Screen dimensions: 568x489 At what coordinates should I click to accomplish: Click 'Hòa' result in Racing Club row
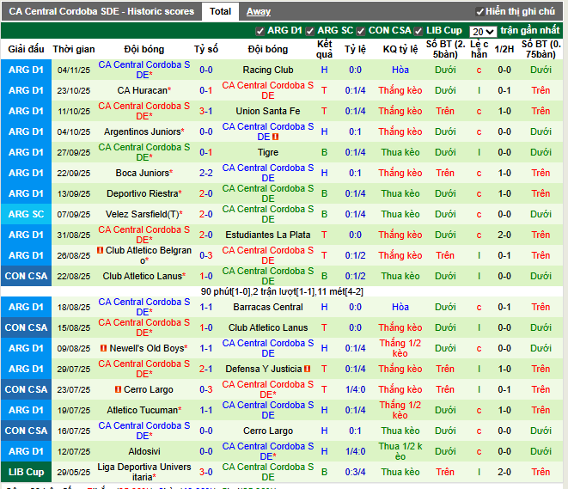(400, 70)
